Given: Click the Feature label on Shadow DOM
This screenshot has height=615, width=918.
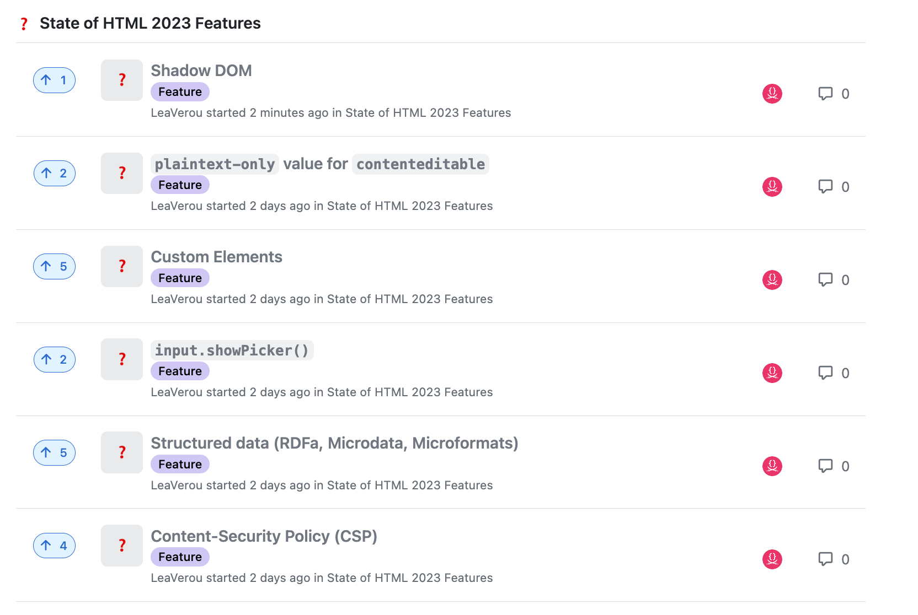Looking at the screenshot, I should (x=180, y=91).
